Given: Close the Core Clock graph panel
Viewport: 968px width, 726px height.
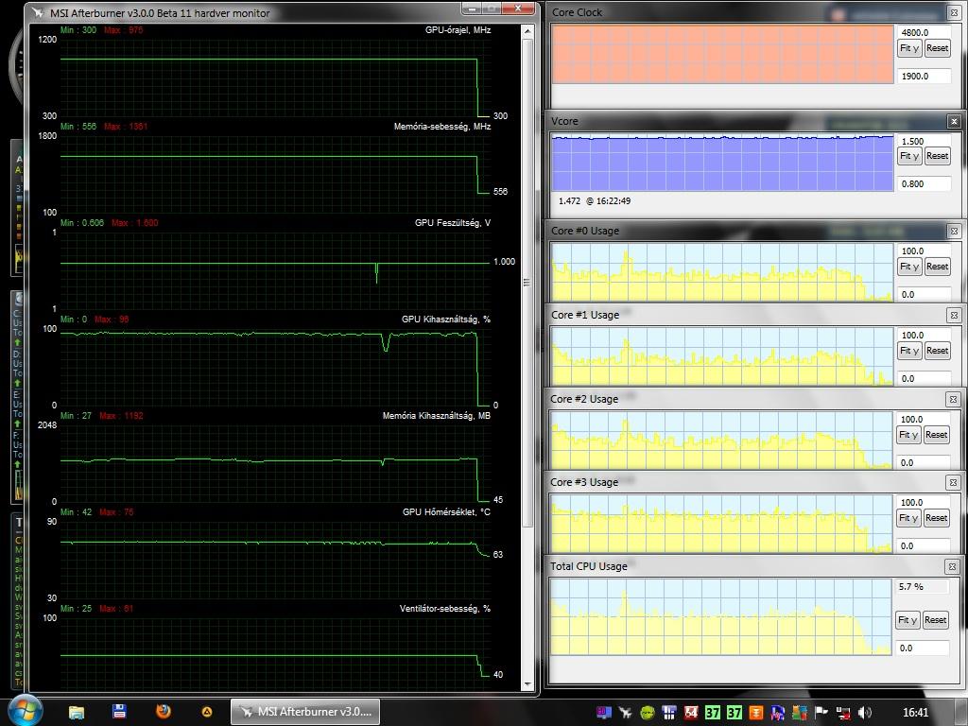Looking at the screenshot, I should 954,12.
